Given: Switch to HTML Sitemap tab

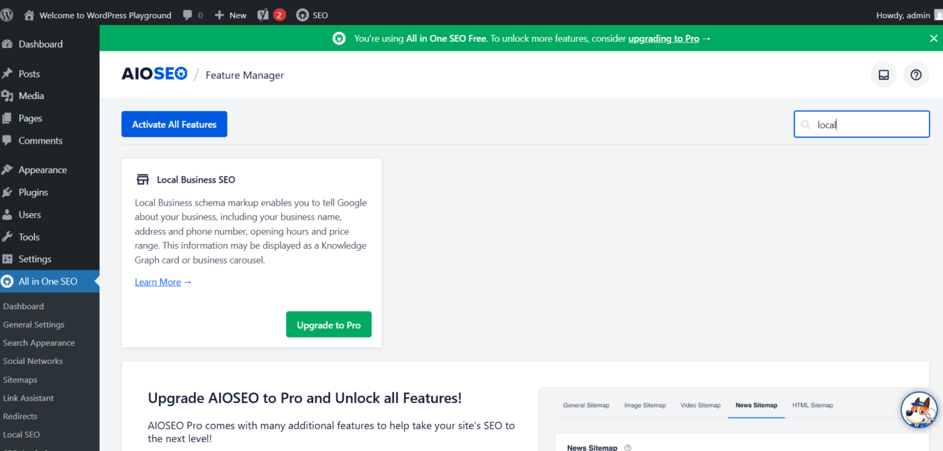Looking at the screenshot, I should [812, 405].
